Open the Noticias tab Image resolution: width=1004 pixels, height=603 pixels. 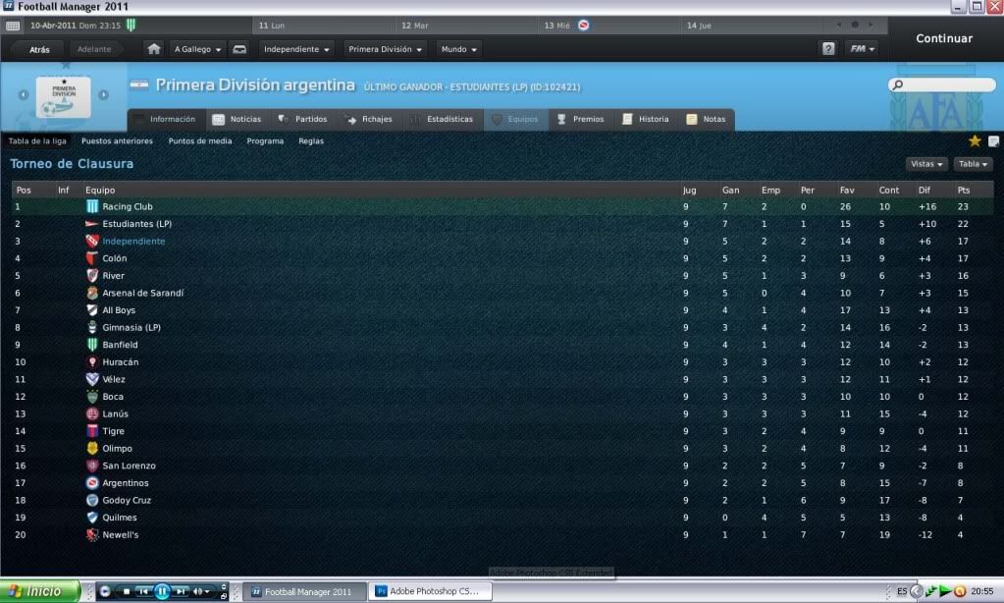point(238,119)
